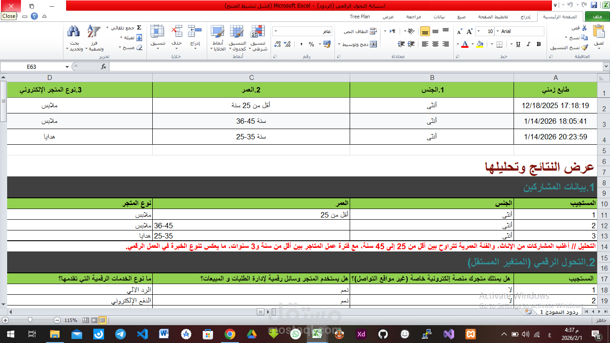Expand Merge & Center (دمج وتوسيط) arrow
This screenshot has height=343, width=610.
click(340, 44)
